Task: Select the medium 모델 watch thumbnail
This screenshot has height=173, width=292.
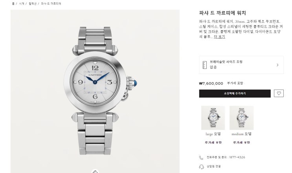Action: coord(242,118)
